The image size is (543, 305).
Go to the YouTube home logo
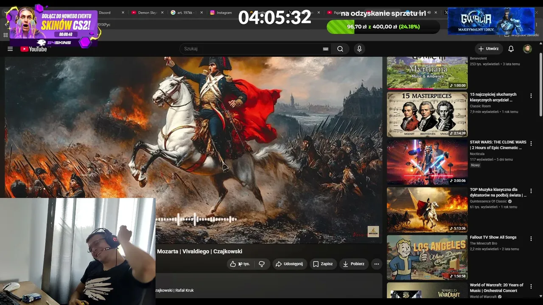[34, 49]
